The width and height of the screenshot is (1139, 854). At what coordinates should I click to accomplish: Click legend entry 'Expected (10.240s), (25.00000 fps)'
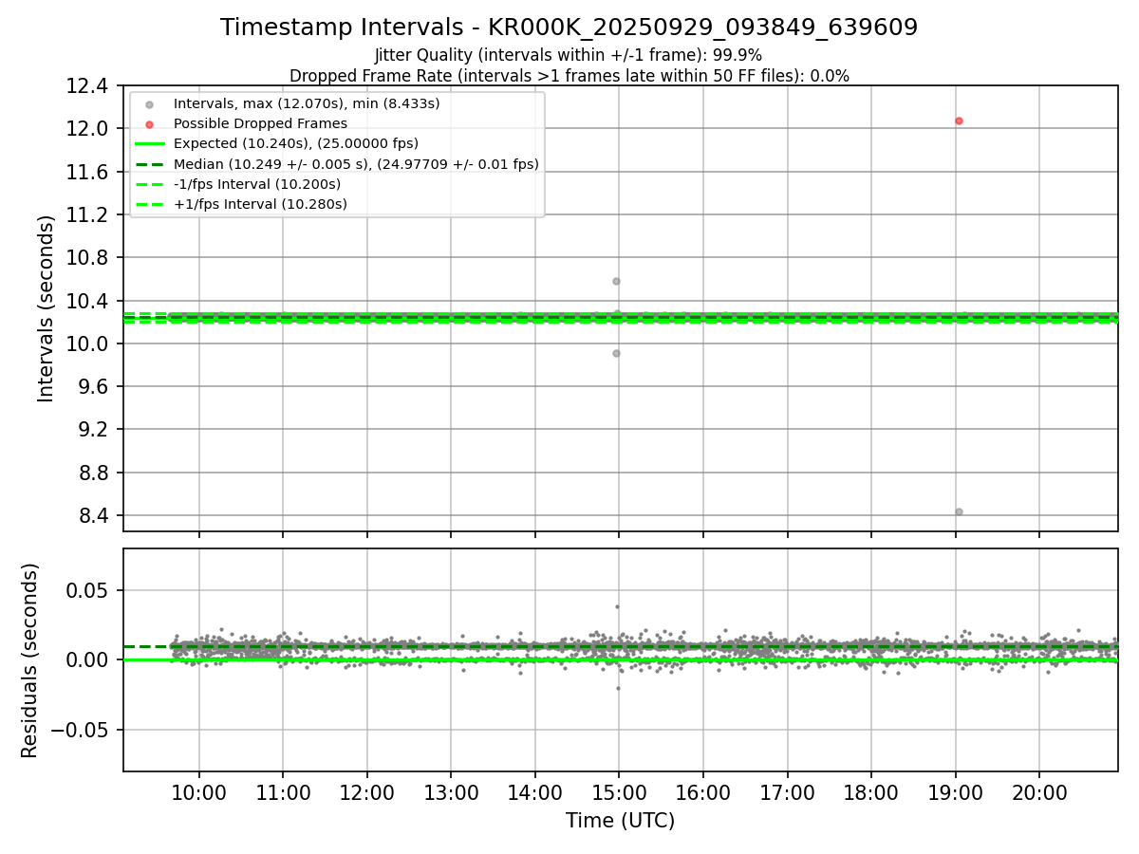point(296,144)
